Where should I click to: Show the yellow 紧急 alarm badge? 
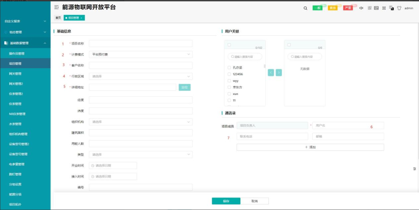point(333,8)
